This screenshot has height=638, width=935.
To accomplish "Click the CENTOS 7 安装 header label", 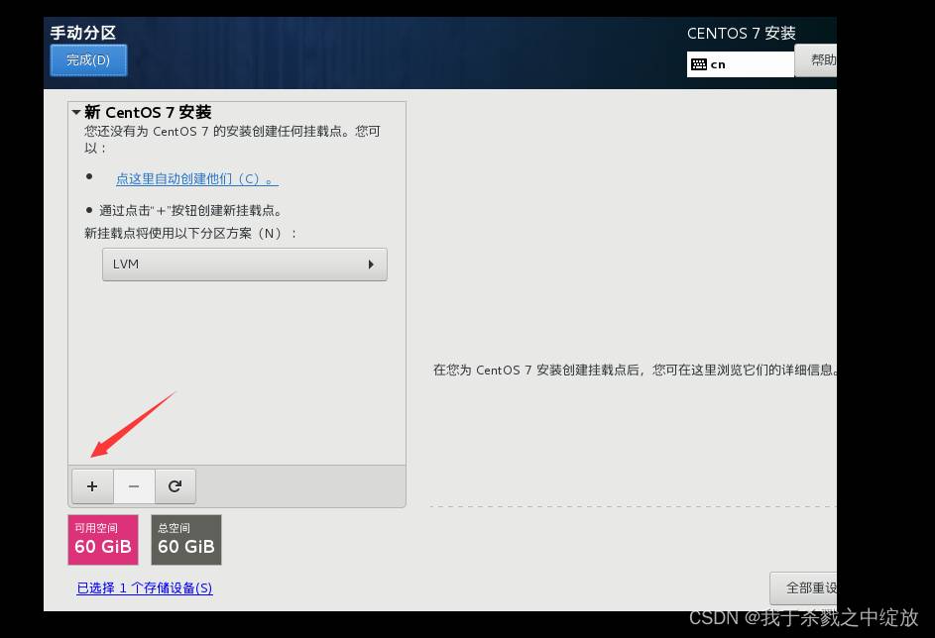I will [x=741, y=34].
